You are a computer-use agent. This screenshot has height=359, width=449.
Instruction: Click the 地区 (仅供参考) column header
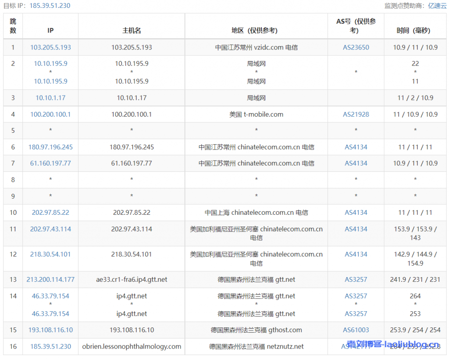point(256,31)
